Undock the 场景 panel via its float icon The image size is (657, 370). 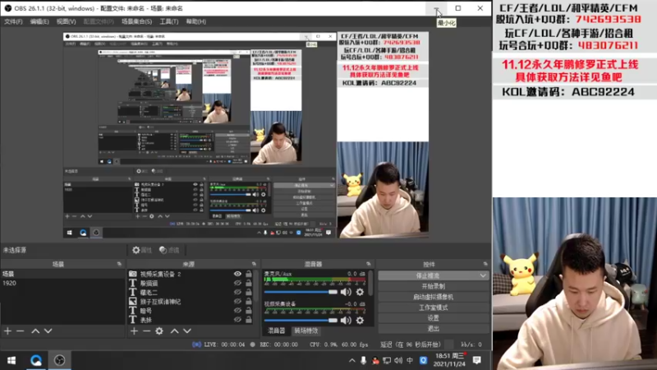tap(119, 264)
